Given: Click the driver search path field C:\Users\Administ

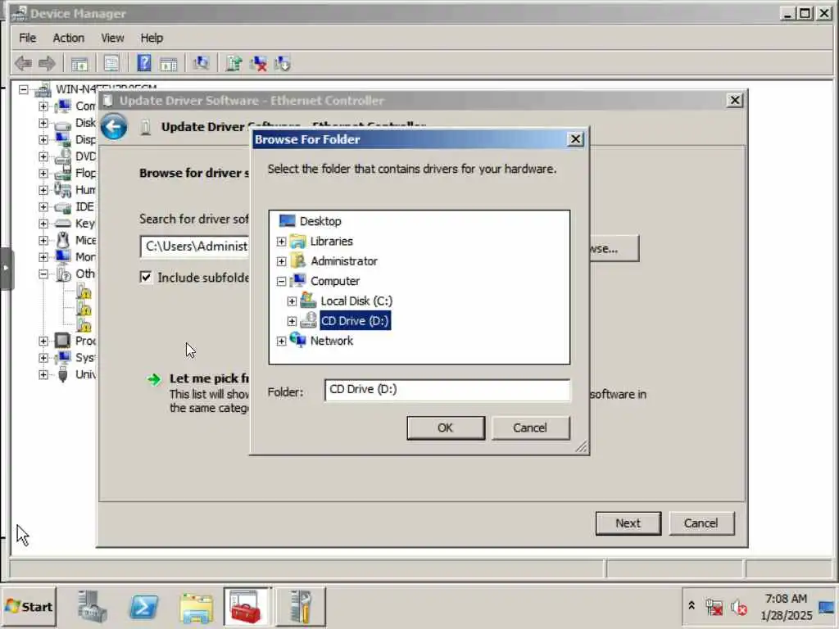Looking at the screenshot, I should click(x=195, y=247).
